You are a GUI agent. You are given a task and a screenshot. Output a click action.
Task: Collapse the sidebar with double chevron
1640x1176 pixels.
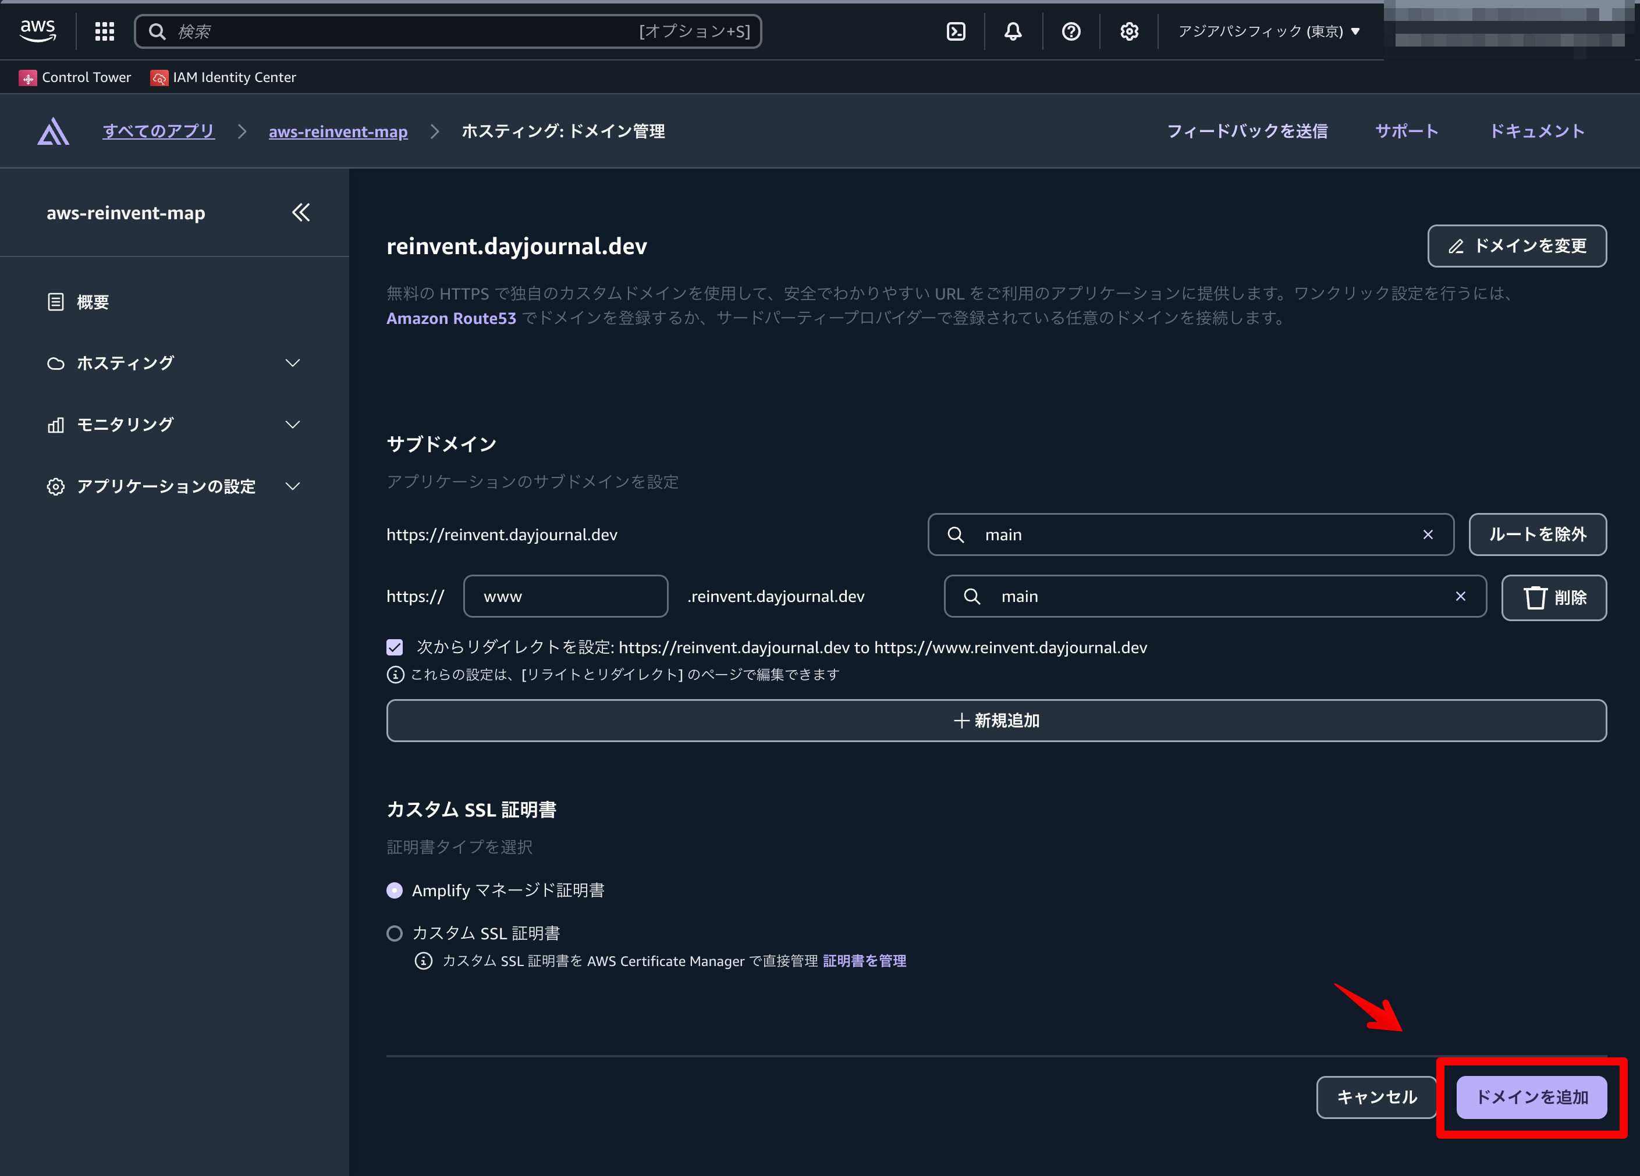(301, 212)
